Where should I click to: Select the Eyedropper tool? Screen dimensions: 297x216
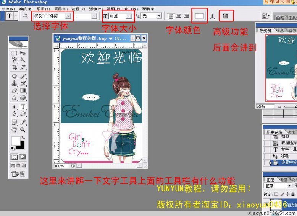[x=23, y=123]
